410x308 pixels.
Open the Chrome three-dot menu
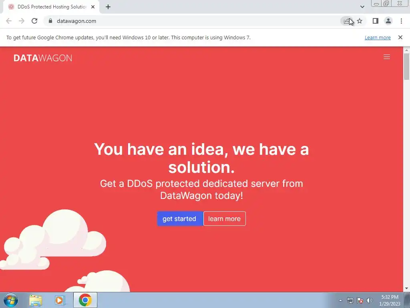(401, 21)
